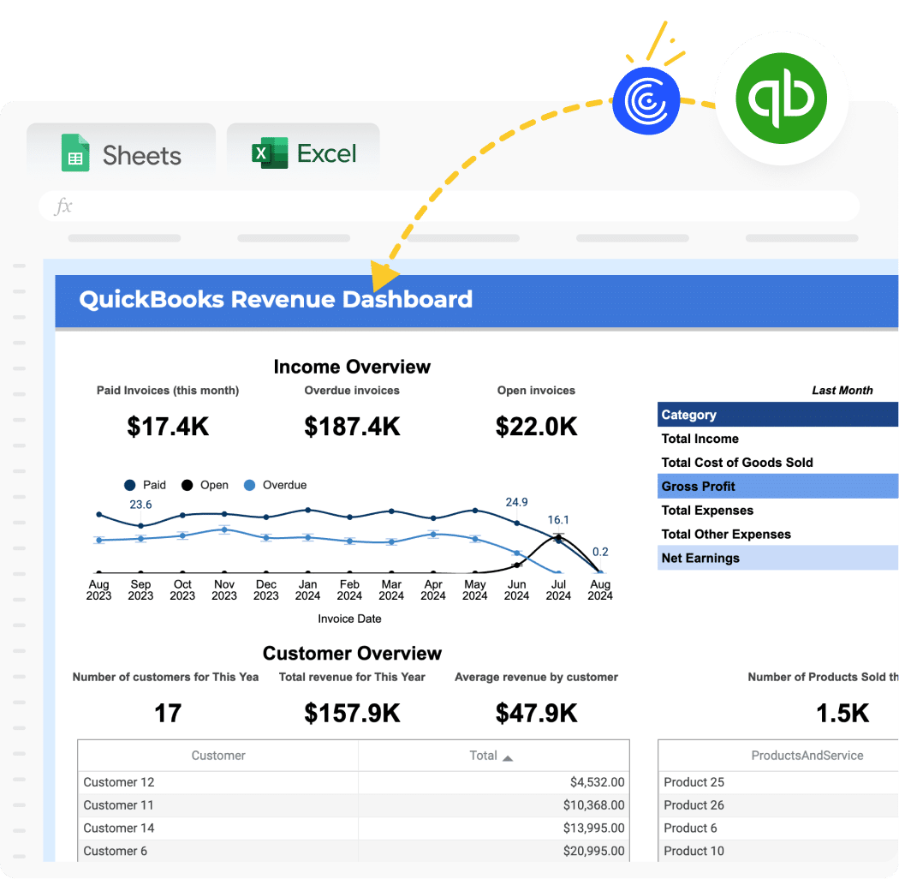Click the Jul 2024 axis label
This screenshot has height=879, width=899.
click(x=558, y=589)
